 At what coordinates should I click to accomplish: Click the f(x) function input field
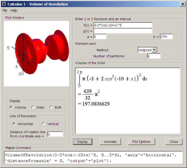(x=123, y=25)
